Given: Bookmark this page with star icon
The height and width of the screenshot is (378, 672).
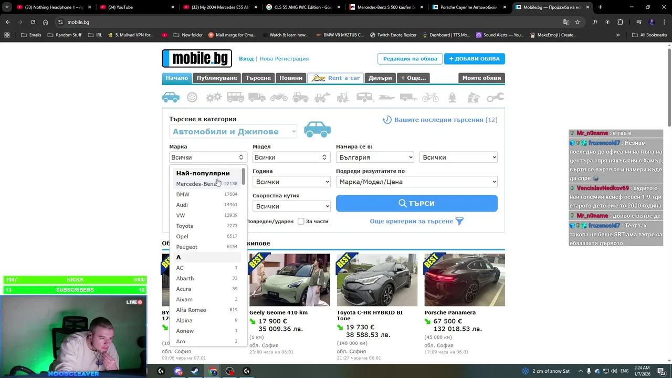Looking at the screenshot, I should pyautogui.click(x=577, y=22).
